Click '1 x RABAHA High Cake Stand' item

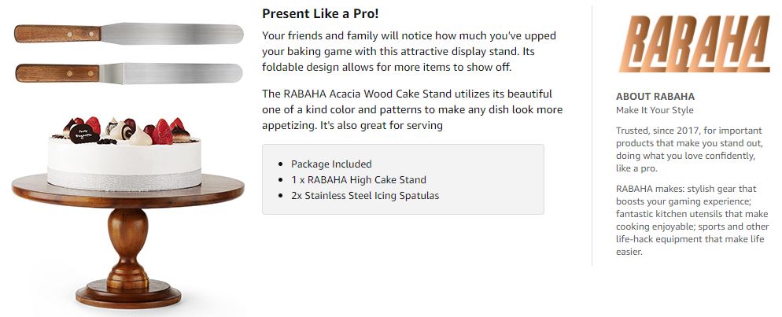pyautogui.click(x=359, y=180)
